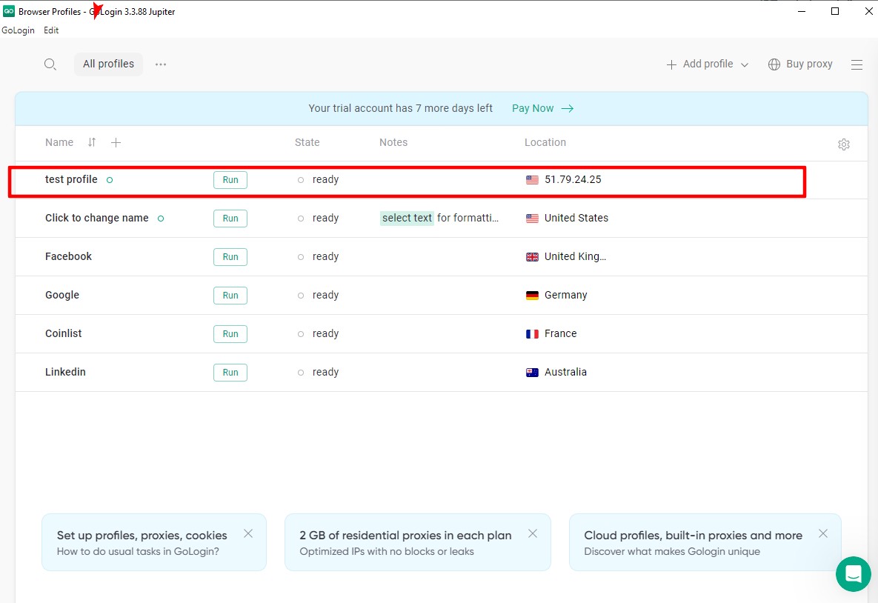
Task: Open the hamburger menu icon
Action: point(857,64)
